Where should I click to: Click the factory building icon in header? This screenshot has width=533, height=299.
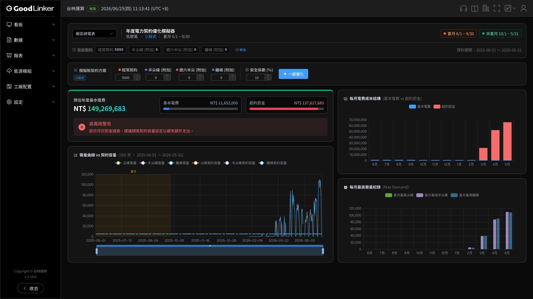click(x=486, y=9)
